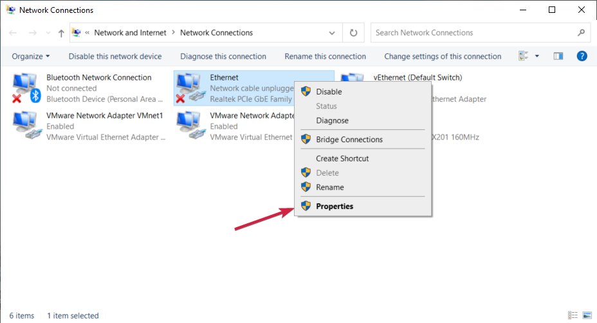
Task: Click the Up arrow navigation button
Action: [x=61, y=33]
